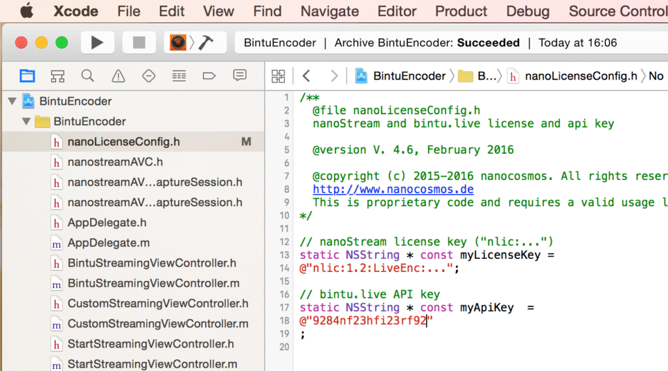Open the Project navigator folder icon
This screenshot has height=371, width=668.
click(27, 76)
